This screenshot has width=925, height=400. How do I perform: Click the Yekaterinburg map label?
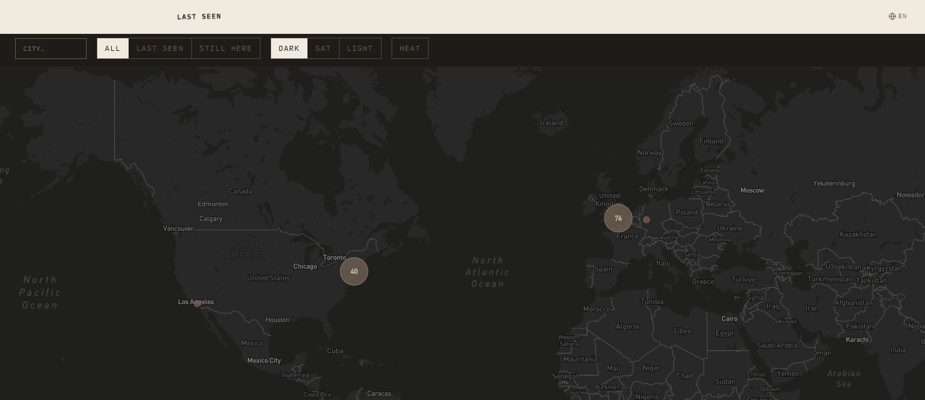[834, 183]
